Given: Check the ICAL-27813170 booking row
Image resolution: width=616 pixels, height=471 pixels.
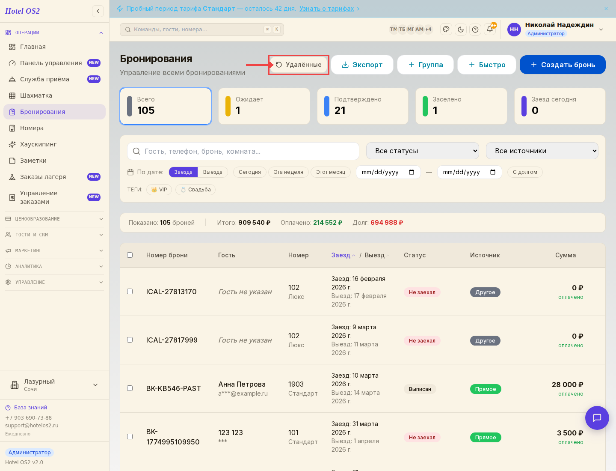Looking at the screenshot, I should pos(130,292).
